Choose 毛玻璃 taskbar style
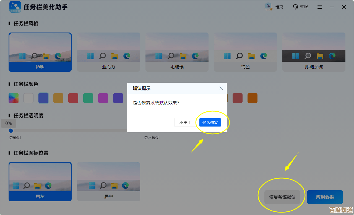 pyautogui.click(x=177, y=52)
